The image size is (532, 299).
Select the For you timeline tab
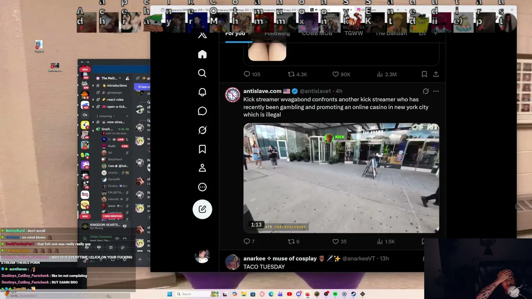235,34
